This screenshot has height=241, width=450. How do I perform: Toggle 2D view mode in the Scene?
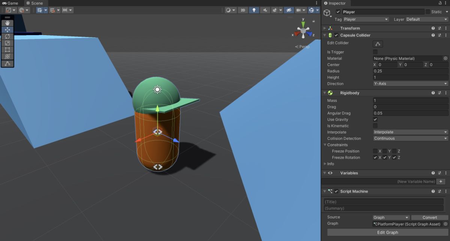pyautogui.click(x=243, y=10)
